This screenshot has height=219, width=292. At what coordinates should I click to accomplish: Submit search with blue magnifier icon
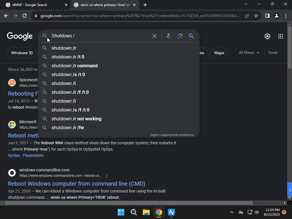pyautogui.click(x=191, y=36)
